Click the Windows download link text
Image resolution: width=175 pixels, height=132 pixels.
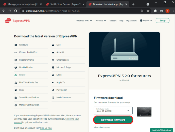[23, 45]
